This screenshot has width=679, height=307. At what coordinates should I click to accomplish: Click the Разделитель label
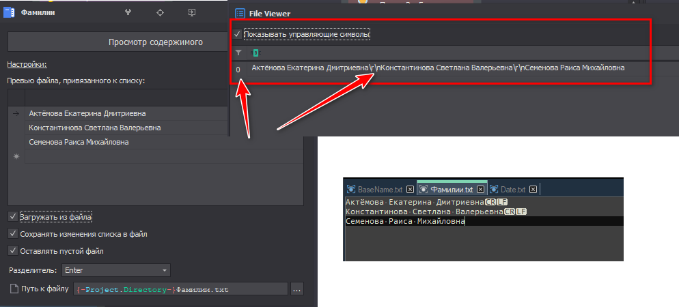coord(33,270)
